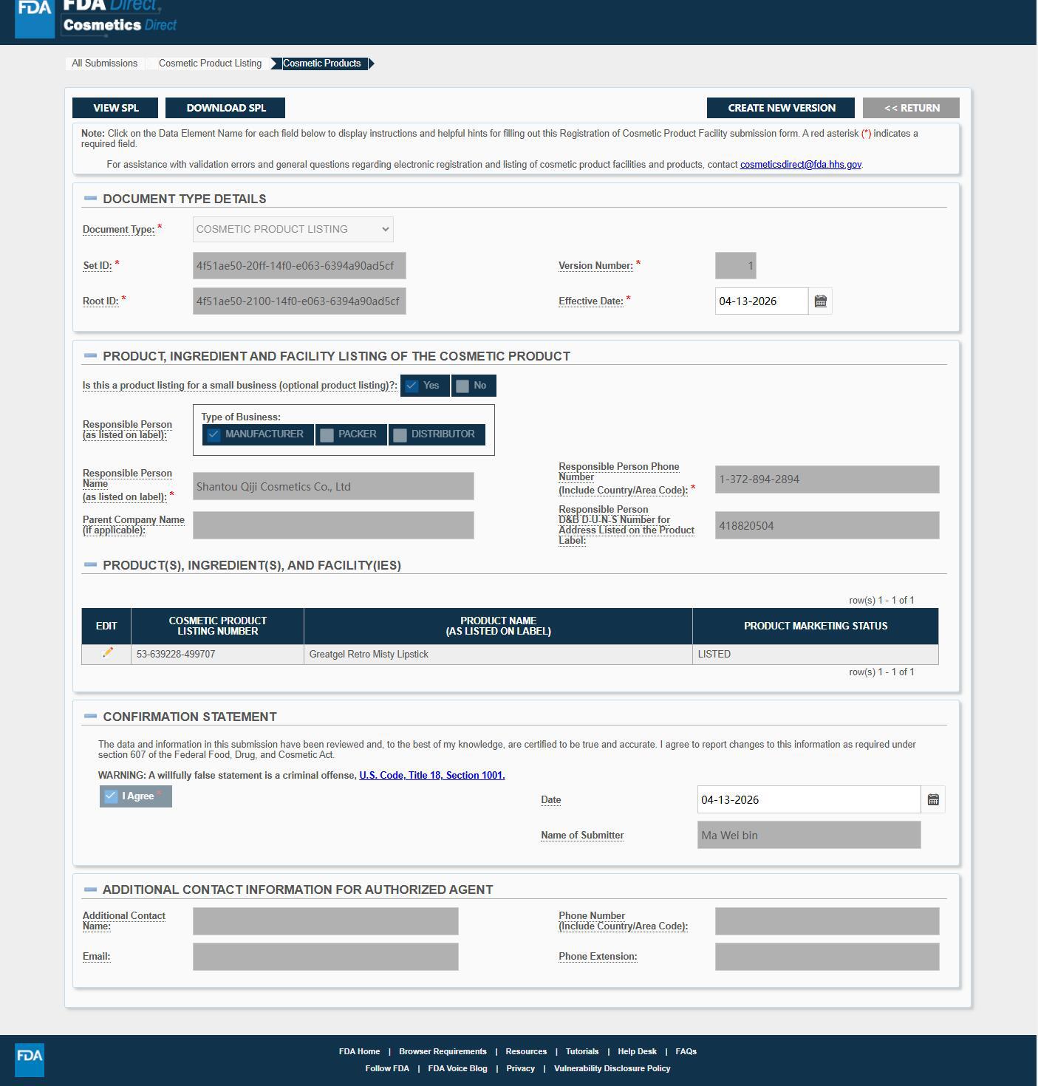Click the pencil edit icon for Greatgel lipstick
The image size is (1038, 1086).
[107, 653]
